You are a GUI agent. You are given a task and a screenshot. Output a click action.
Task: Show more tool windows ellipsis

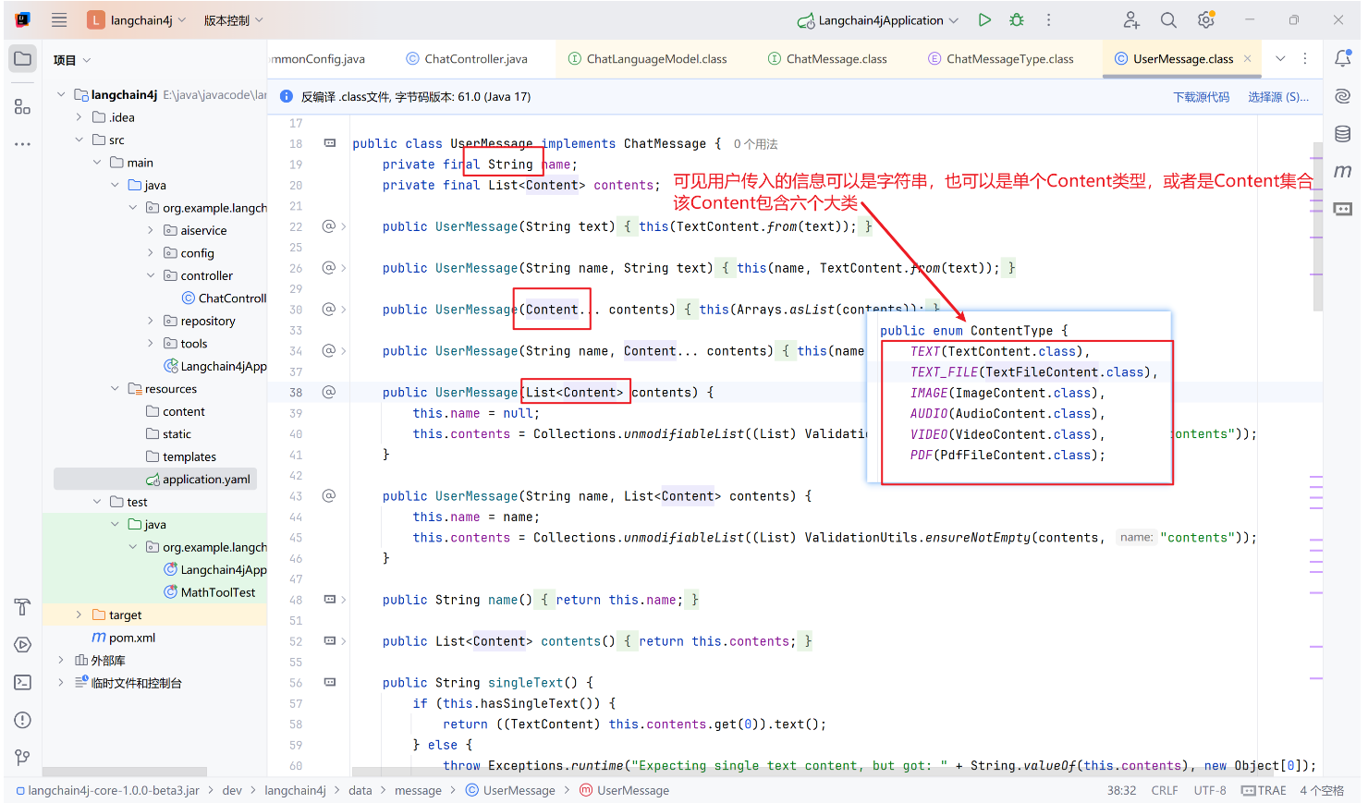click(x=23, y=144)
